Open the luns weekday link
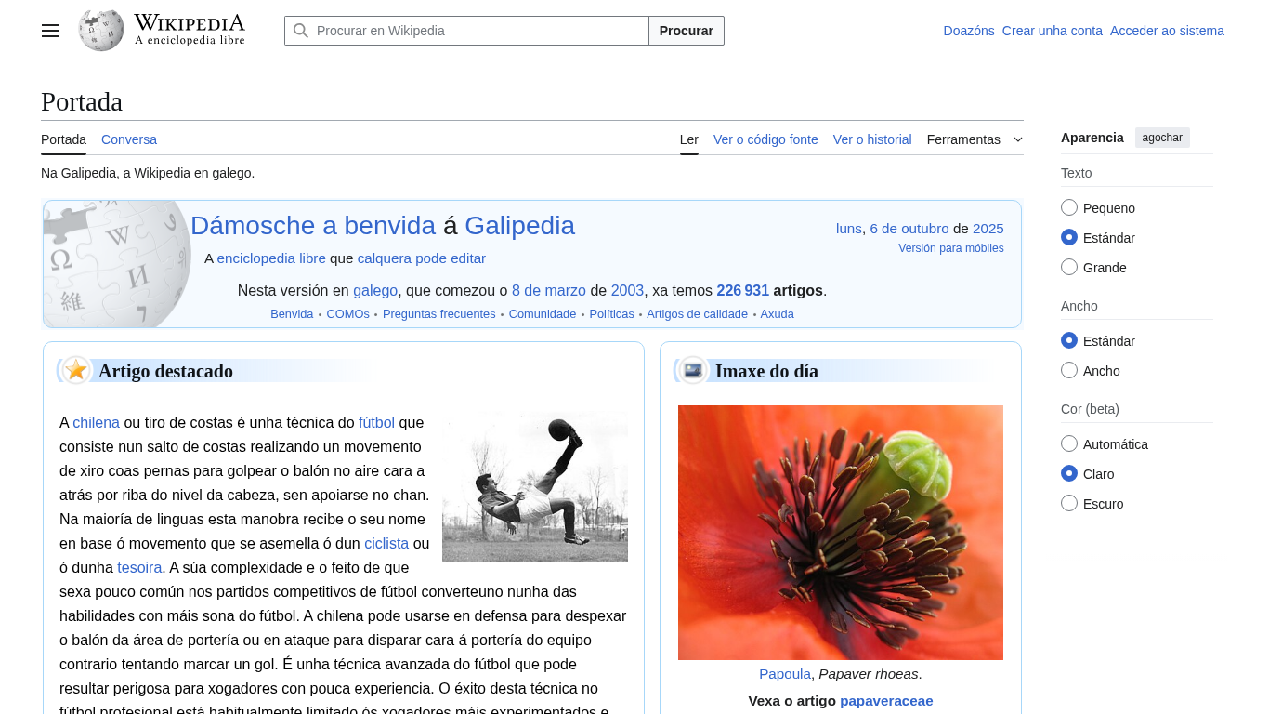Image resolution: width=1269 pixels, height=714 pixels. 849,229
